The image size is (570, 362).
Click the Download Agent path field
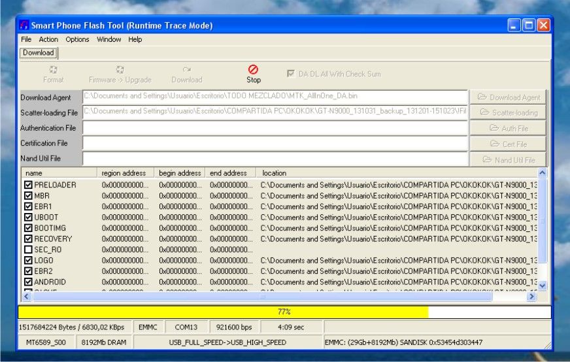click(x=275, y=96)
